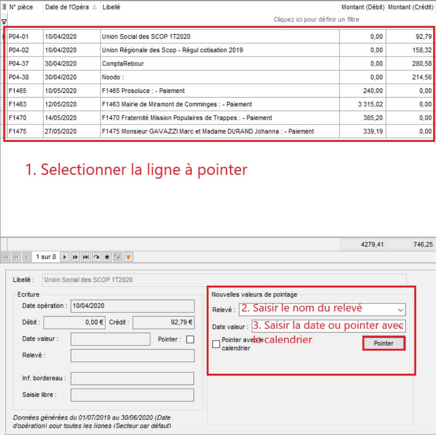Expand the Relevé dropdown list
436x435 pixels.
tap(401, 310)
